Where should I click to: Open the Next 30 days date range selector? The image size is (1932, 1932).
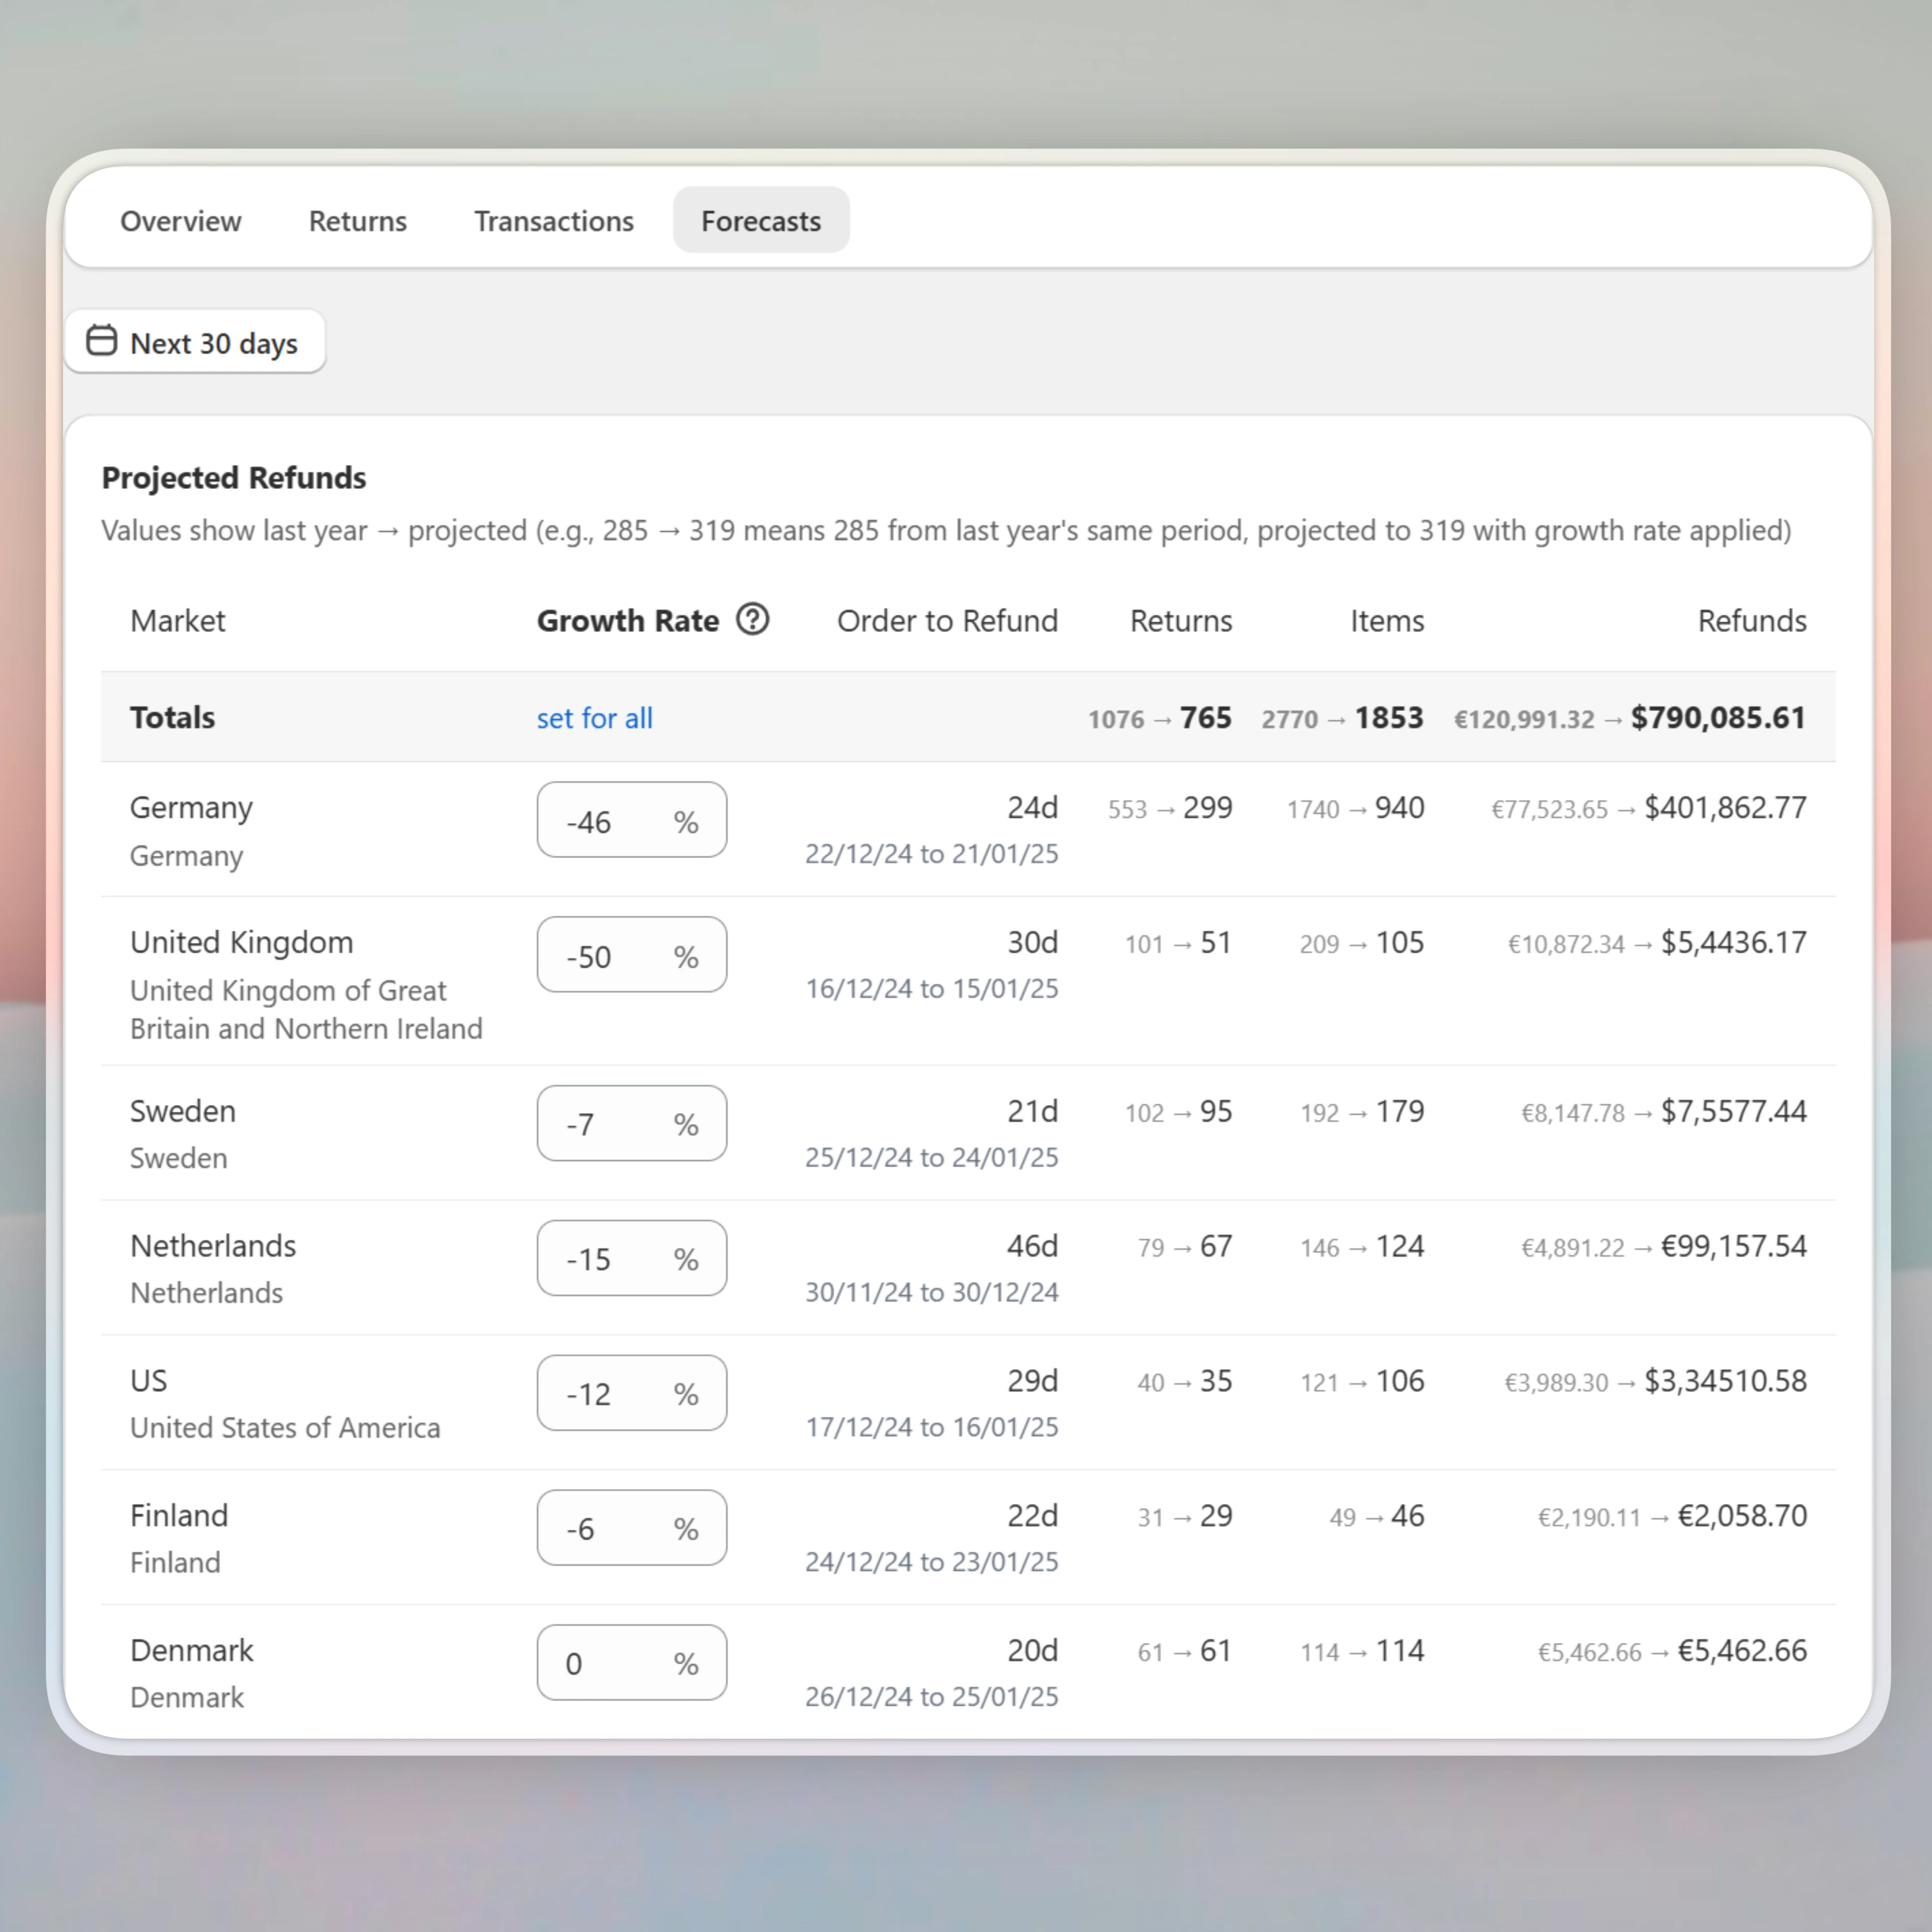tap(196, 342)
